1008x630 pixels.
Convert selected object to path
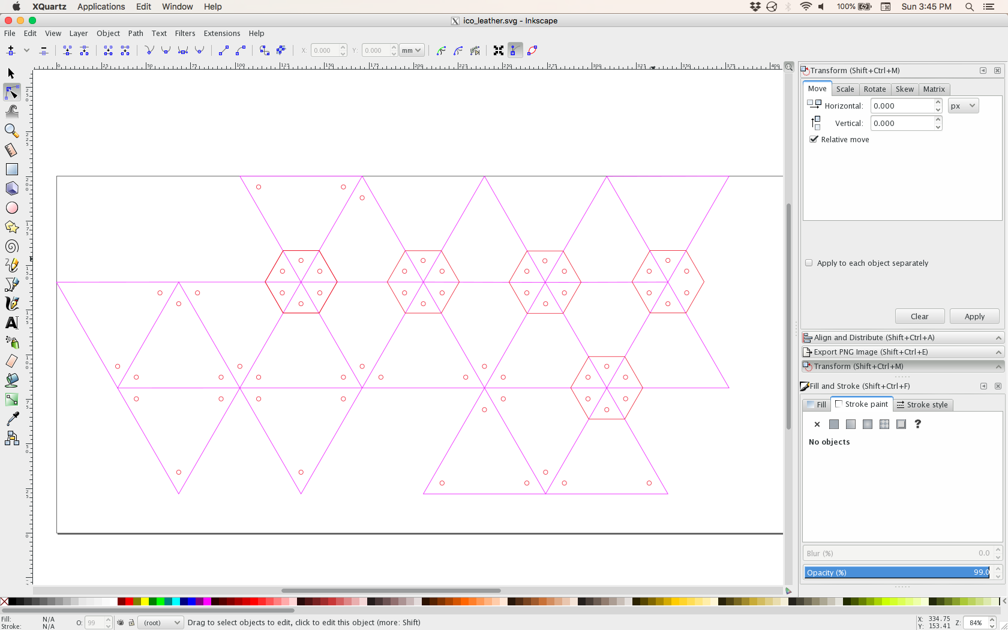point(265,50)
